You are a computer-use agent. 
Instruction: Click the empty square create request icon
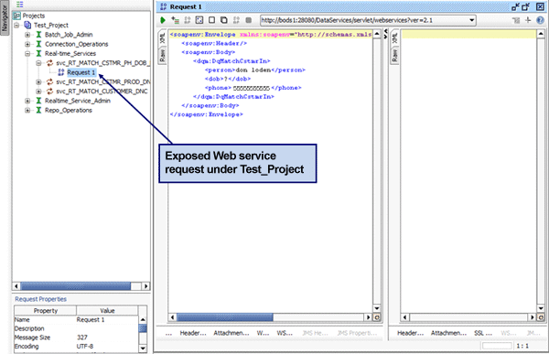[x=212, y=20]
